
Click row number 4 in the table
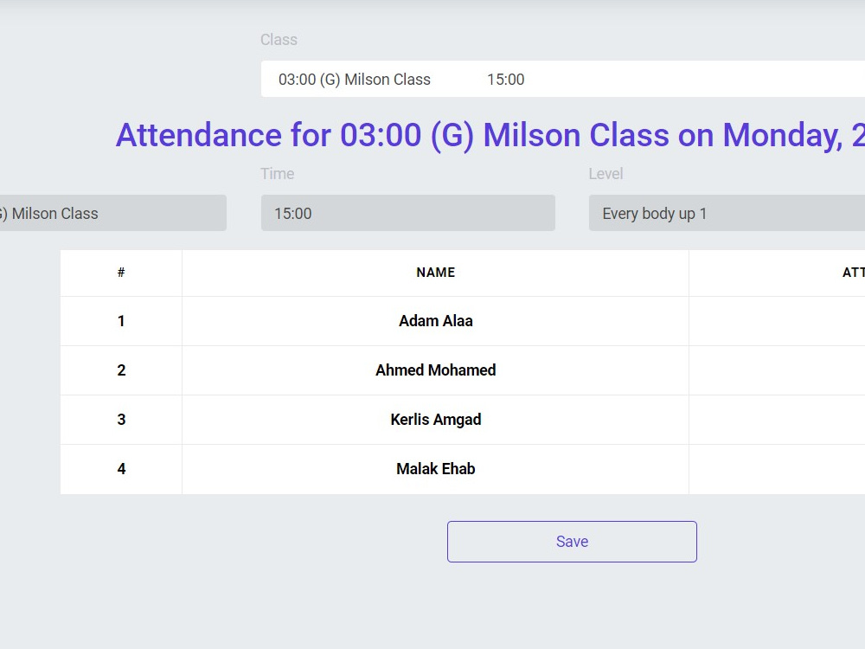[x=121, y=469]
